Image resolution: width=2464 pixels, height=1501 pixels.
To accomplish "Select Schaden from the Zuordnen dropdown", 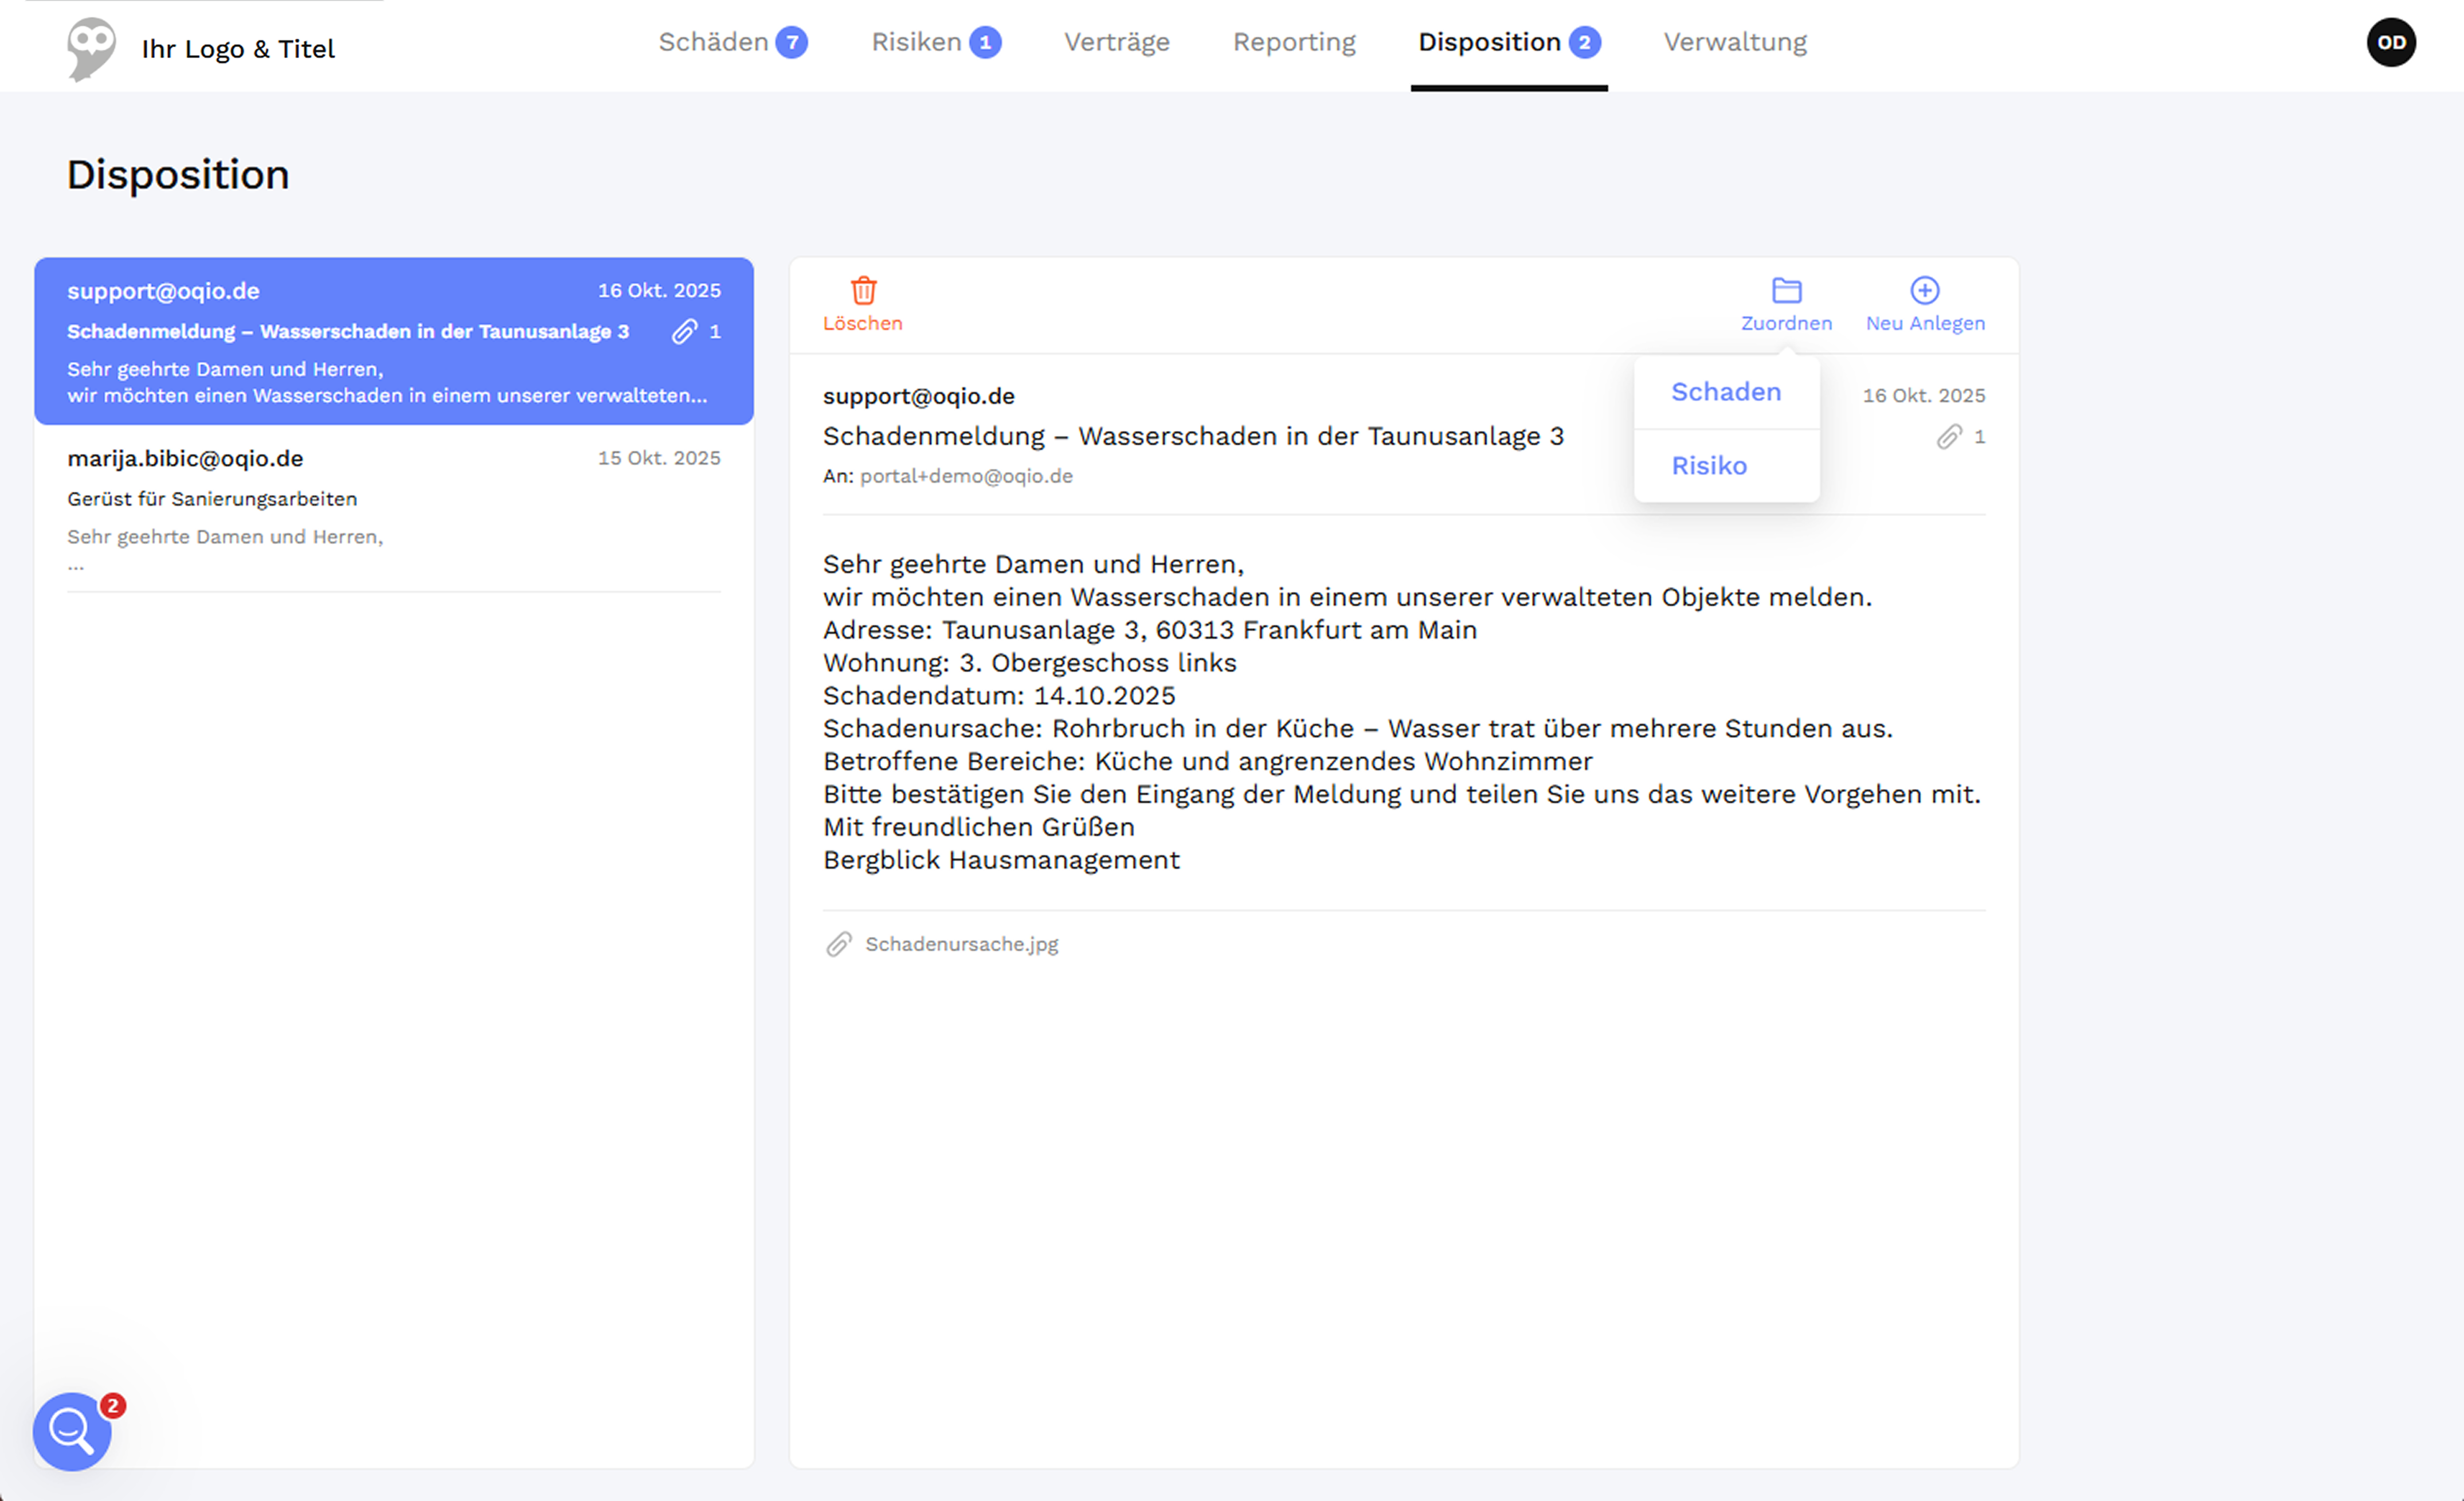I will click(1726, 392).
